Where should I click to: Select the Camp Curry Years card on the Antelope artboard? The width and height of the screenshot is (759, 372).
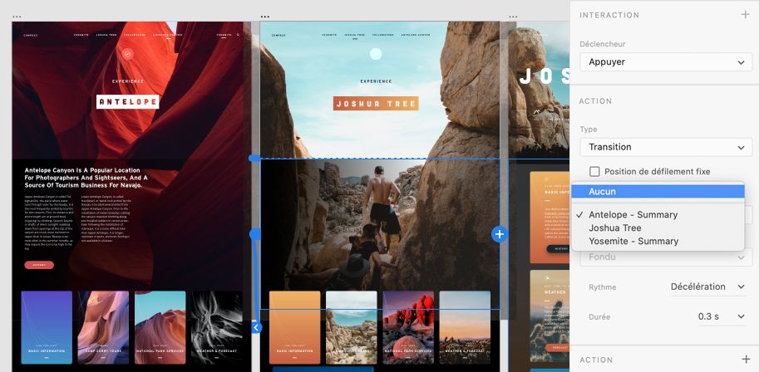103,327
